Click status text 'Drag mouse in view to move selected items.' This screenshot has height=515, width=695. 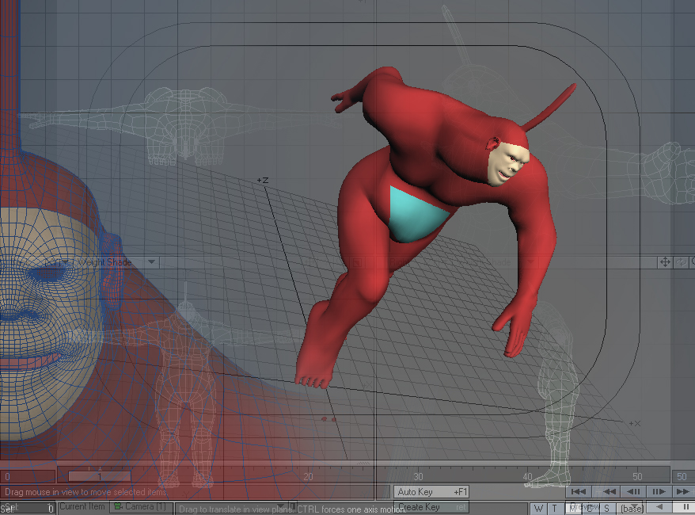(x=86, y=492)
